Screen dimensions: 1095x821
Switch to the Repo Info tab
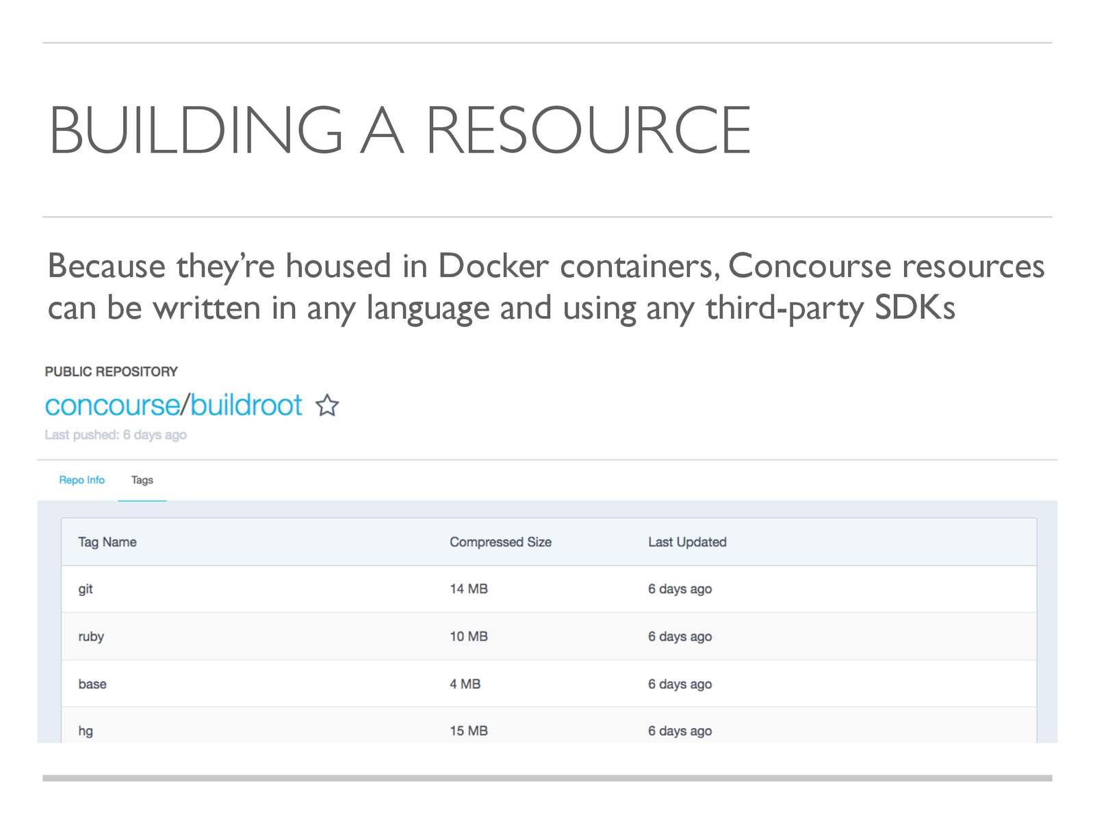click(x=81, y=480)
